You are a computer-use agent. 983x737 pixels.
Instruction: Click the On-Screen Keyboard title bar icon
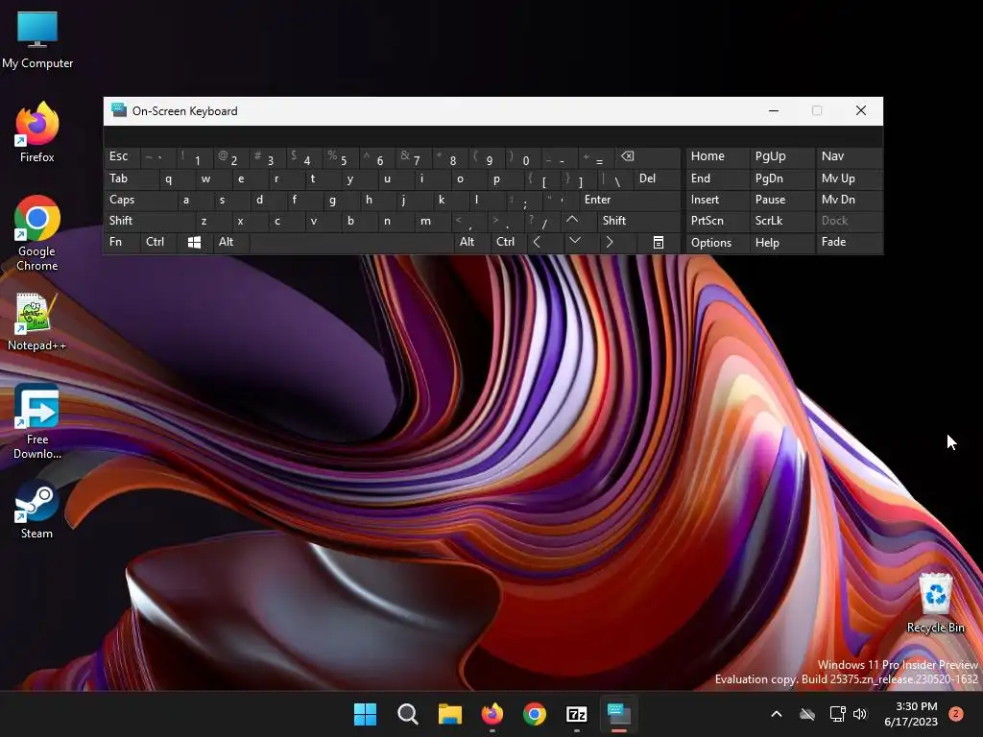pyautogui.click(x=118, y=110)
